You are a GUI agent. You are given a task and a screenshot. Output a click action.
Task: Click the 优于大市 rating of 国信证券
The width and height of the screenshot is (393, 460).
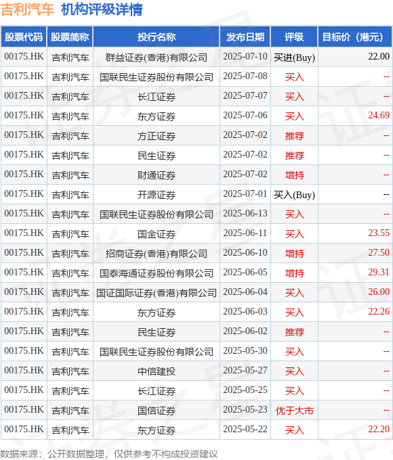[294, 411]
